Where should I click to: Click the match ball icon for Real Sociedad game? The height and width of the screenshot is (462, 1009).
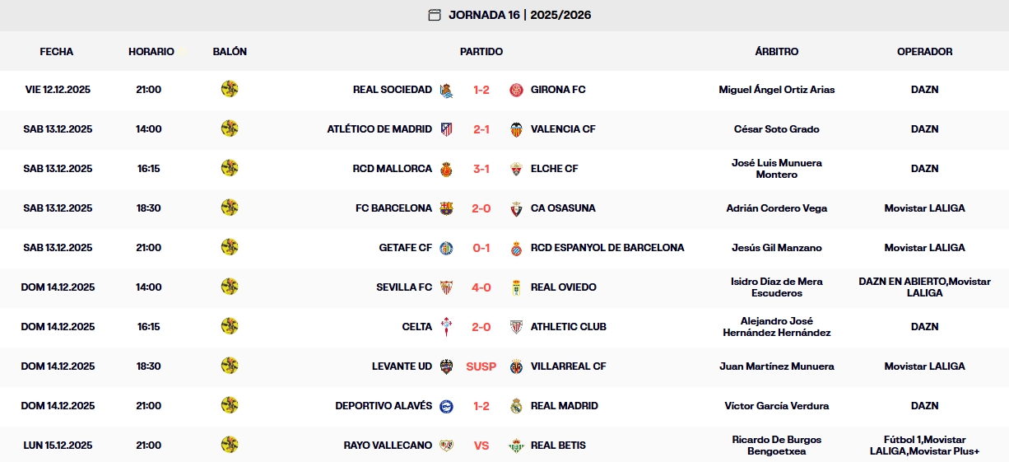pos(230,89)
